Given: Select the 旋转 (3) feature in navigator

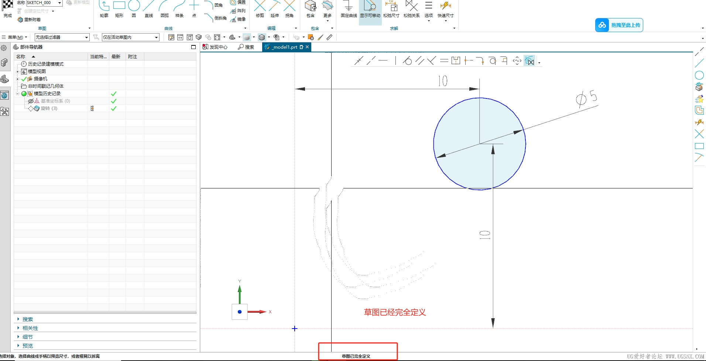Looking at the screenshot, I should [49, 108].
